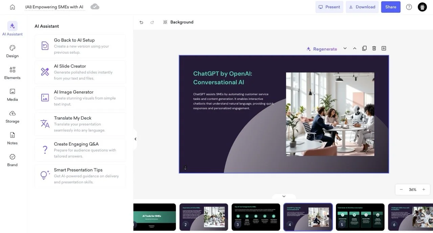Open the AI Assistant sidebar tab

pyautogui.click(x=13, y=29)
